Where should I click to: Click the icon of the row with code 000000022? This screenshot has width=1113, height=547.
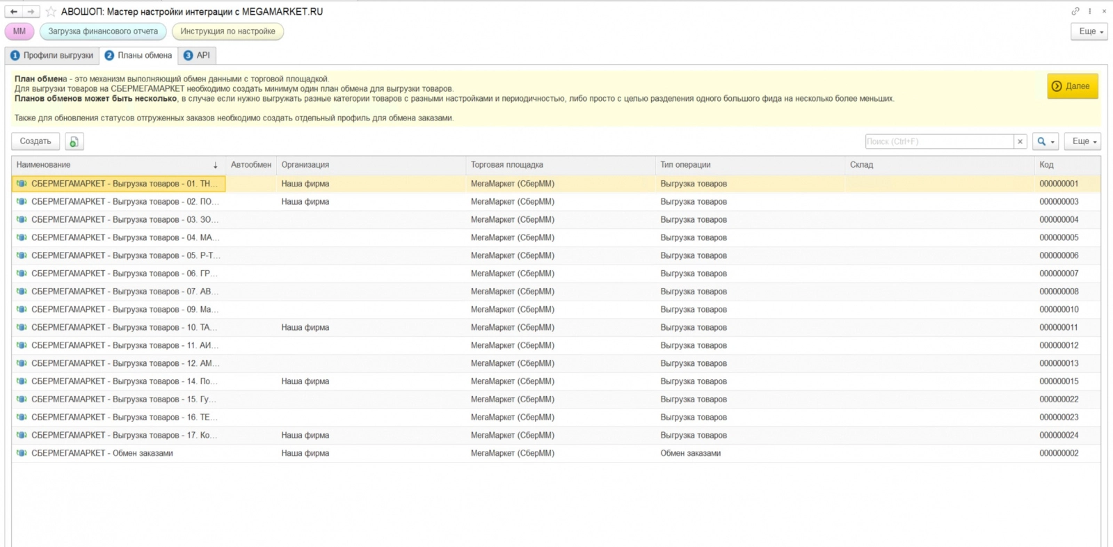click(x=22, y=399)
